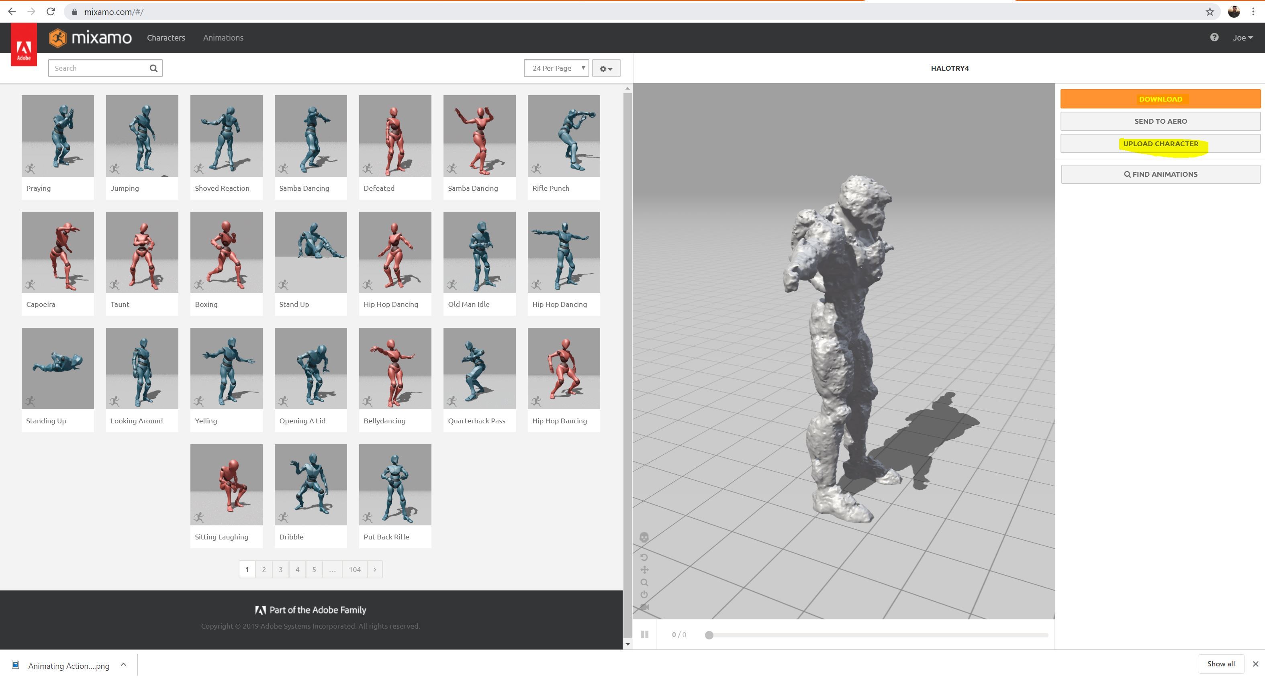Select the Dribble animation thumbnail
Viewport: 1265px width, 678px height.
(311, 485)
